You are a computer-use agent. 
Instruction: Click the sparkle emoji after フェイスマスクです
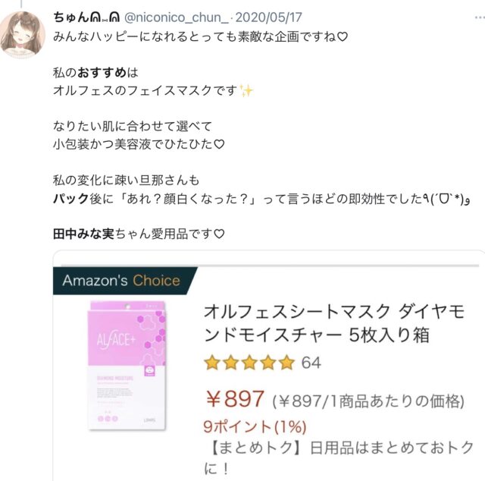246,91
